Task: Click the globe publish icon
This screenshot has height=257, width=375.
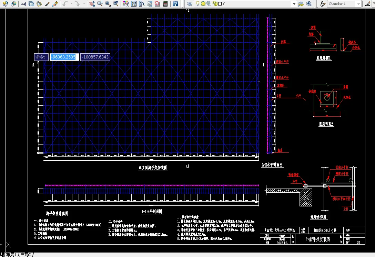Action: pos(14,3)
